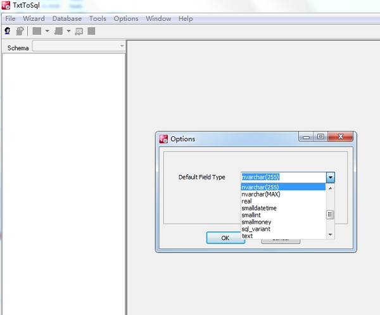Click the dropdown list scrollbar thumb
Viewport: 380px width, 315px height.
pyautogui.click(x=330, y=215)
